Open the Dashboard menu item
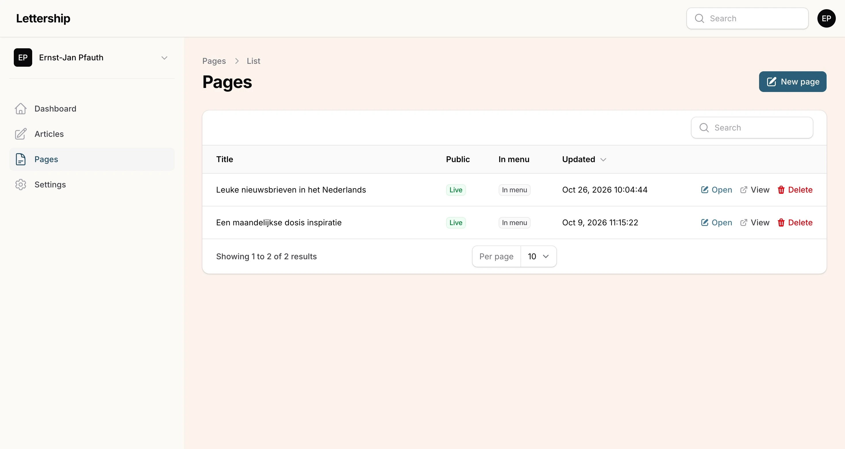Screen dimensions: 845x449 click(92, 109)
